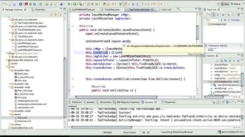
Task: Click the New Java Class icon
Action: [97, 4]
